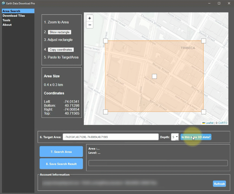234x194 pixels.
Task: Click the area size text 0.4 x 0.3 km
Action: click(53, 85)
